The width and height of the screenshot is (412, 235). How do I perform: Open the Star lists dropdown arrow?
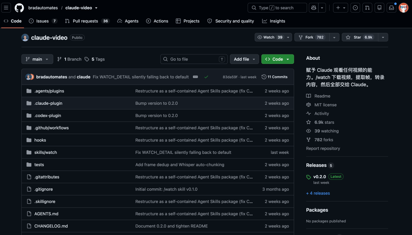coord(383,37)
